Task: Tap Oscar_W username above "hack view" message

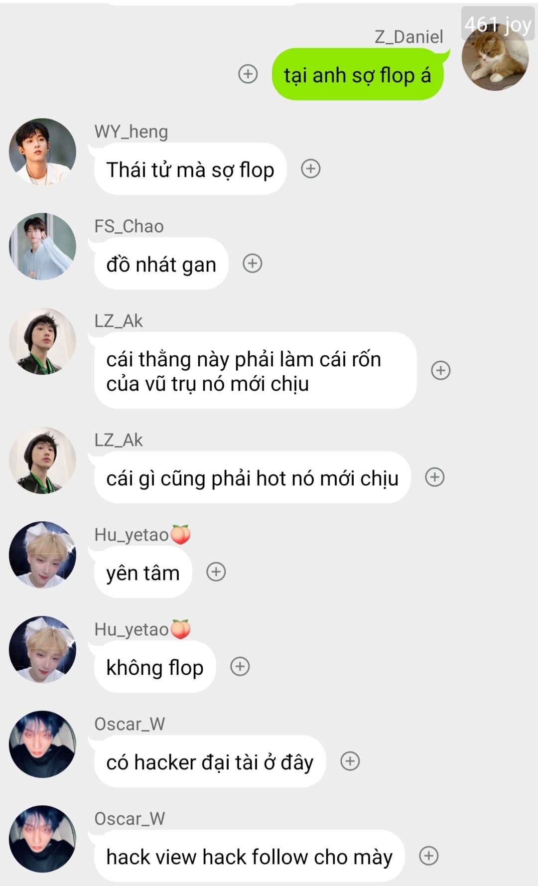Action: coord(130,819)
